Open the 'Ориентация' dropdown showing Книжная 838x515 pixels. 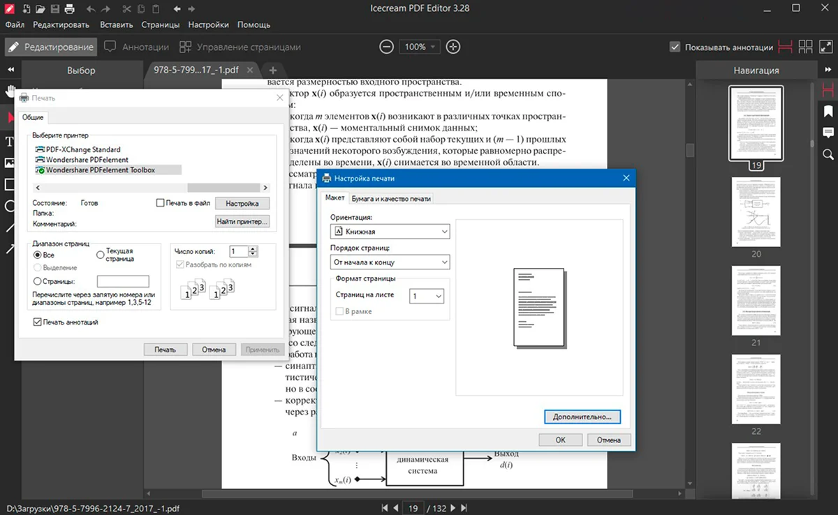[390, 232]
